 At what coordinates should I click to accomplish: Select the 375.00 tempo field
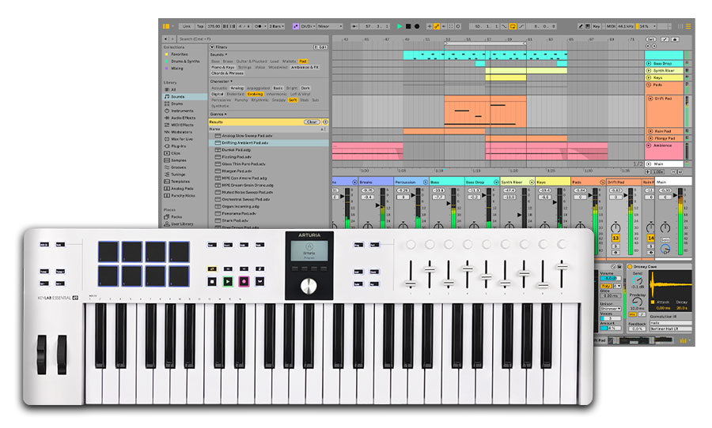pyautogui.click(x=214, y=26)
